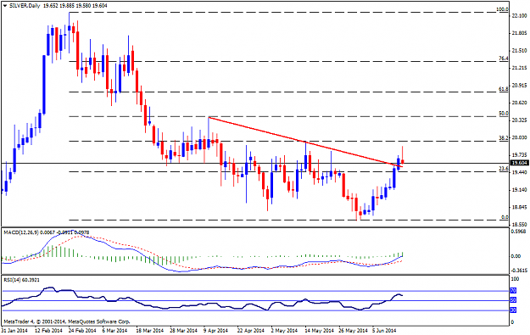This screenshot has height=335, width=530.
Task: Click the 20.325 price axis value
Action: (x=520, y=120)
